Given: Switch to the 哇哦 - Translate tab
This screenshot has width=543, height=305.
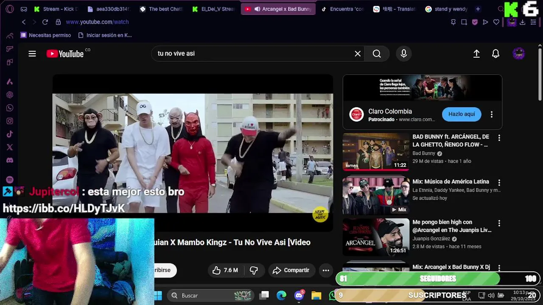Looking at the screenshot, I should (395, 9).
